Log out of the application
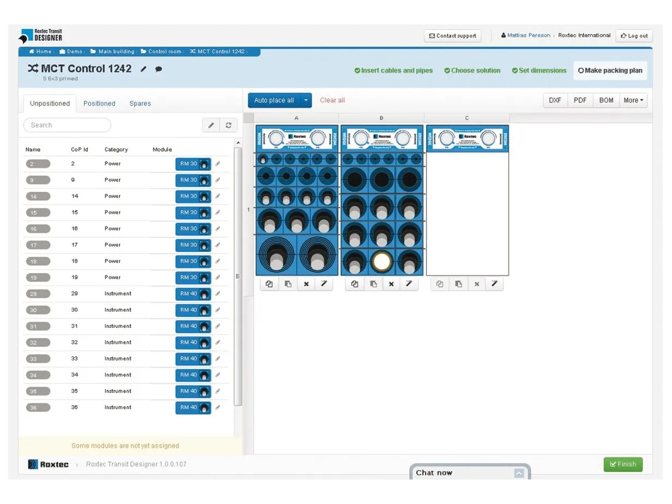 point(634,36)
